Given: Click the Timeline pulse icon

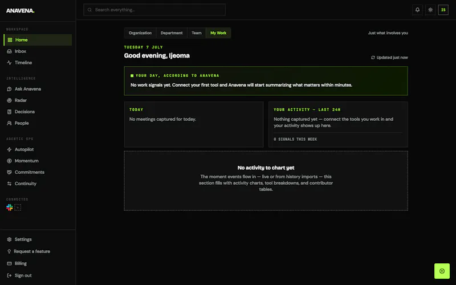Looking at the screenshot, I should click(x=9, y=63).
